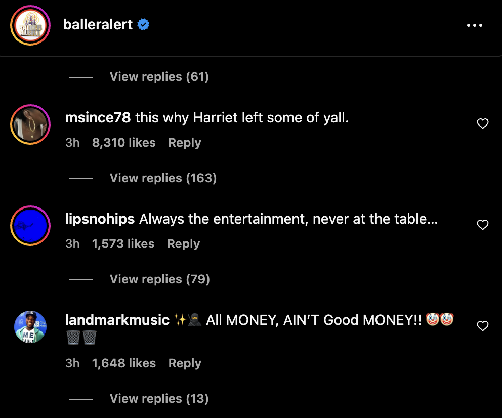Open balleralert's profile picture
This screenshot has height=418, width=502.
(x=30, y=23)
